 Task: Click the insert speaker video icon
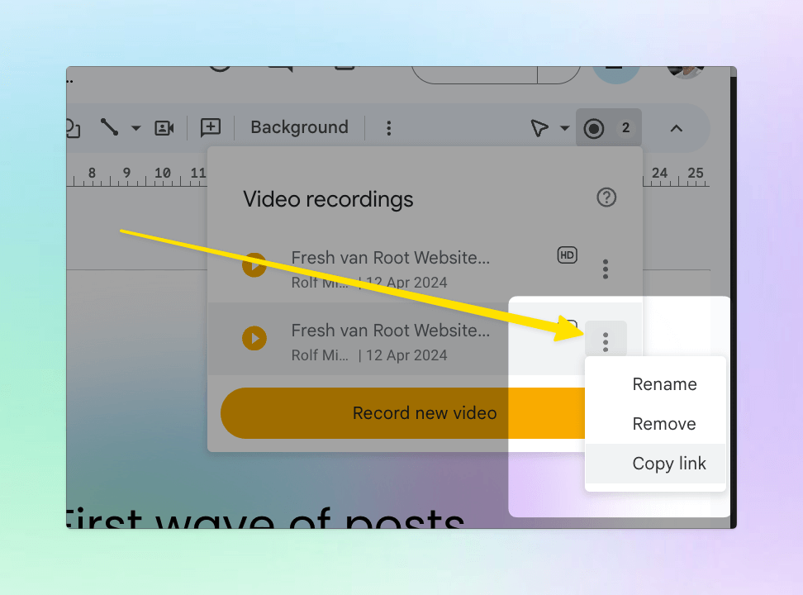[164, 127]
